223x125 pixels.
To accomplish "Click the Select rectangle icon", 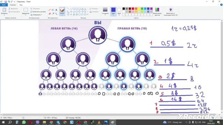I will point(26,10).
